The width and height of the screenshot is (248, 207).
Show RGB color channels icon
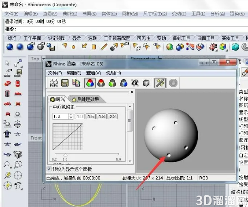[x=90, y=83]
